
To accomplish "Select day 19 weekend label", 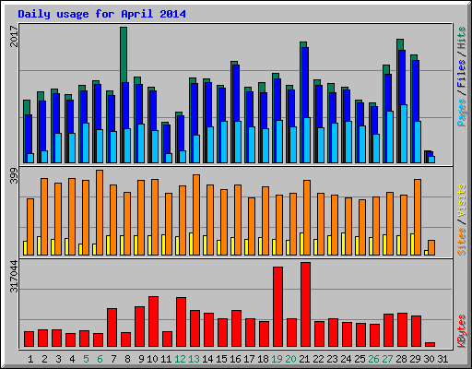I will (x=277, y=359).
